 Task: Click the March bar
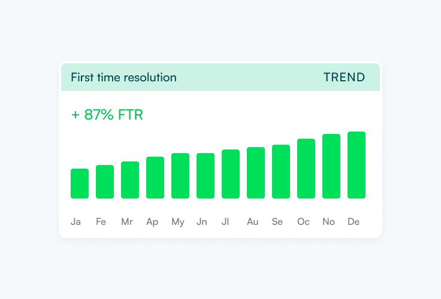pos(130,180)
